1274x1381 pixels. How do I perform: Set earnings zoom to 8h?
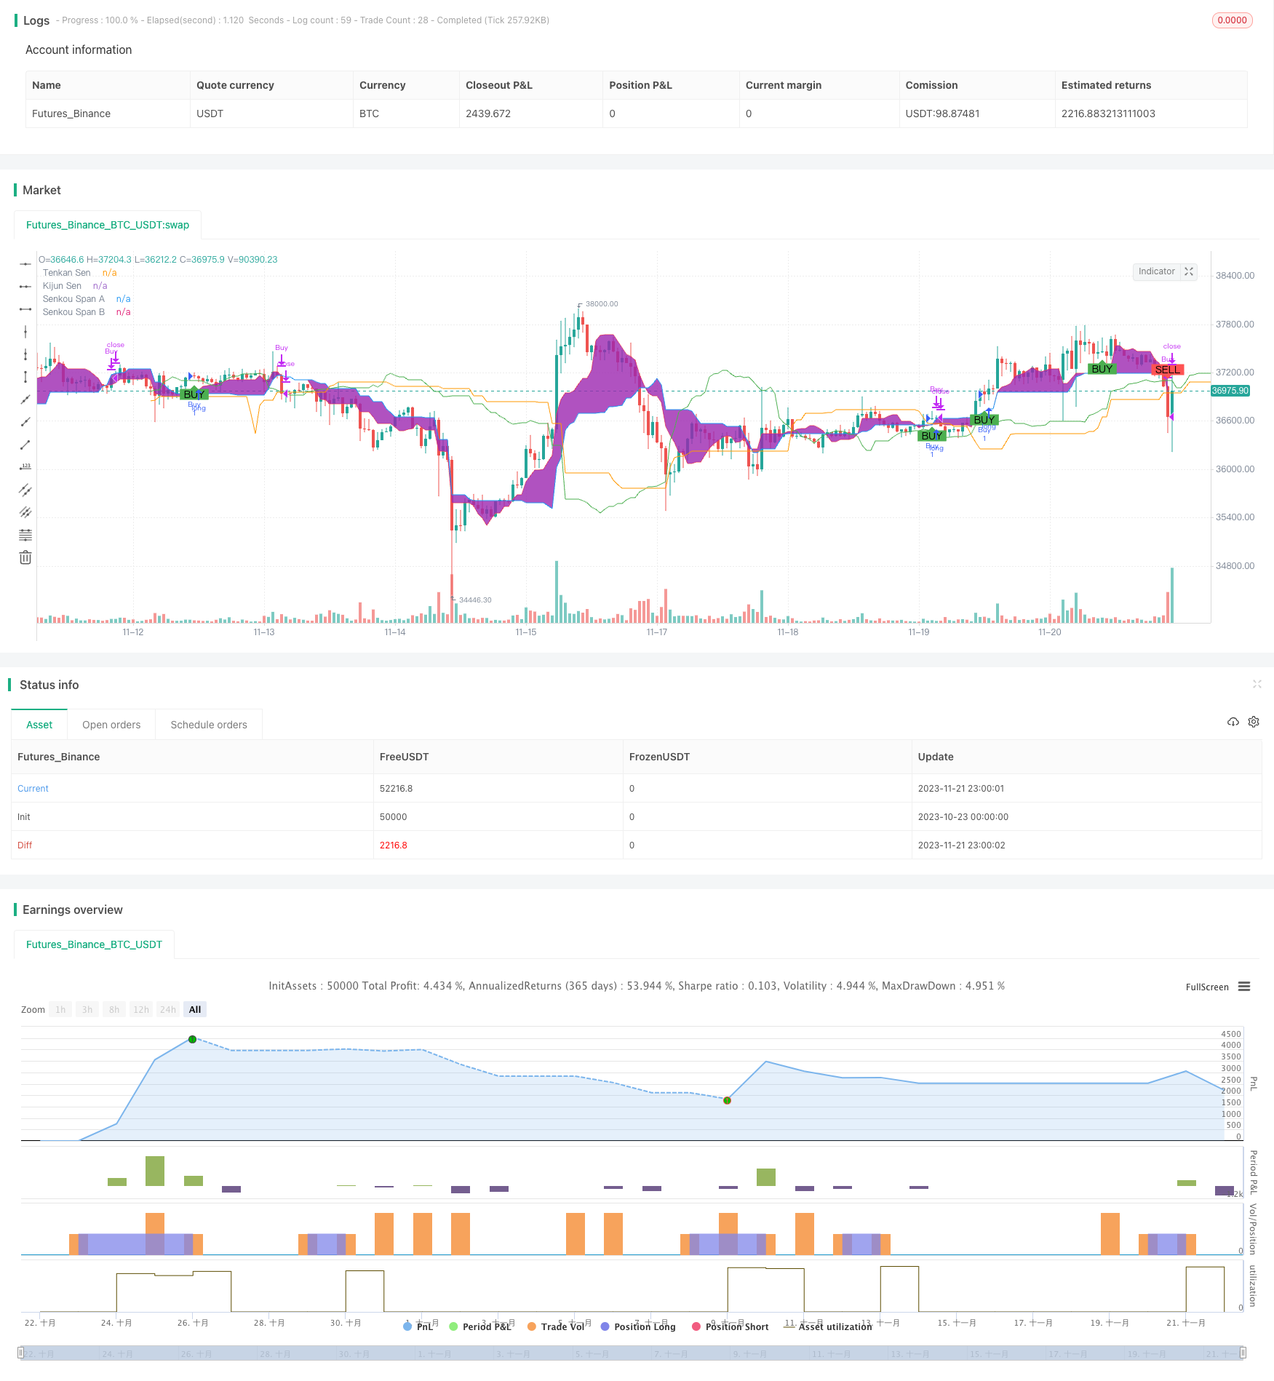point(114,1010)
